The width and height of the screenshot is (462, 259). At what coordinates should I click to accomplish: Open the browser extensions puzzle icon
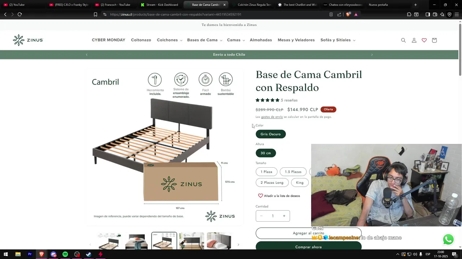click(x=409, y=14)
